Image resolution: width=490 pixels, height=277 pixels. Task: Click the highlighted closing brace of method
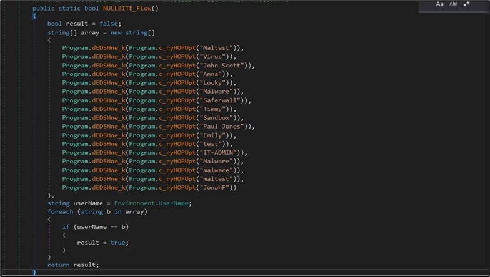34,272
